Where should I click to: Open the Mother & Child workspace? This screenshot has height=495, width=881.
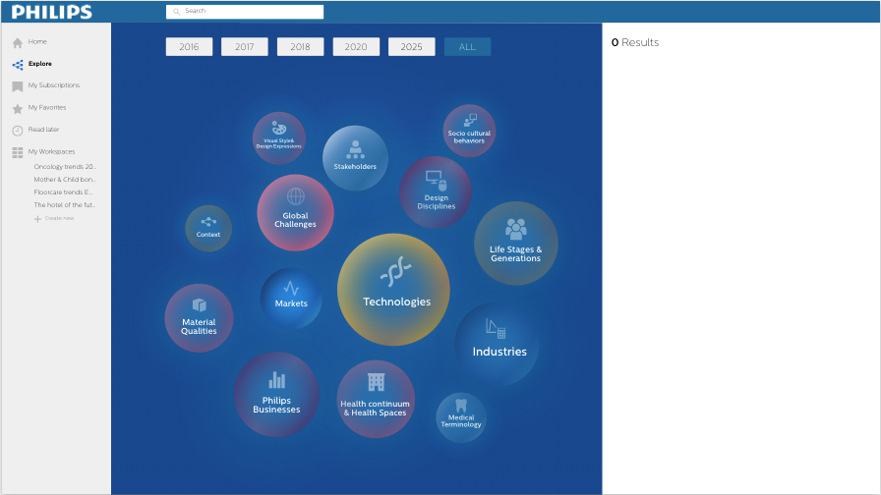coord(65,180)
